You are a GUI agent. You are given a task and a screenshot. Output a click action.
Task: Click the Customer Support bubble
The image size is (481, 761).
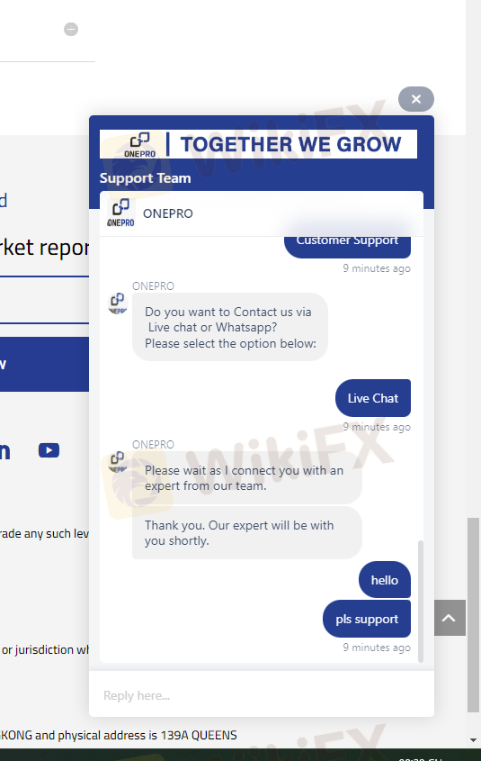coord(347,246)
